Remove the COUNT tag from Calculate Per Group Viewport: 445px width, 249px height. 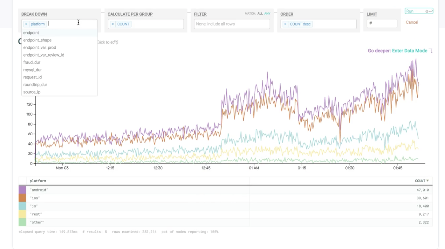pyautogui.click(x=113, y=24)
